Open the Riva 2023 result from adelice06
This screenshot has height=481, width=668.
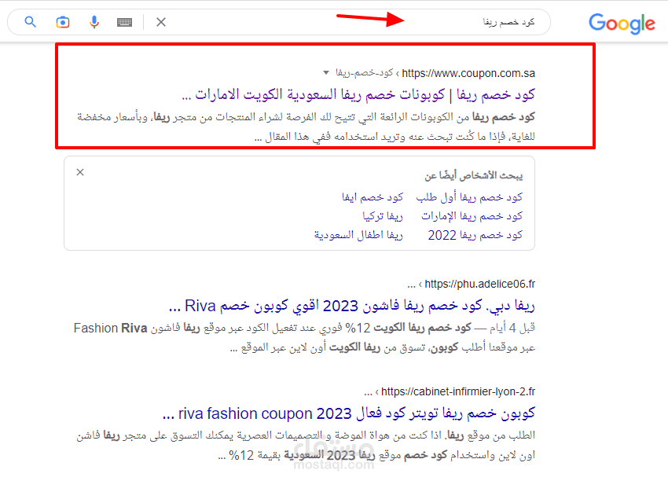[x=351, y=306]
